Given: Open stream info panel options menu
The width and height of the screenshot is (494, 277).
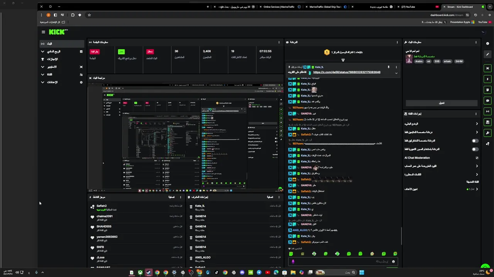Looking at the screenshot, I should click(476, 42).
